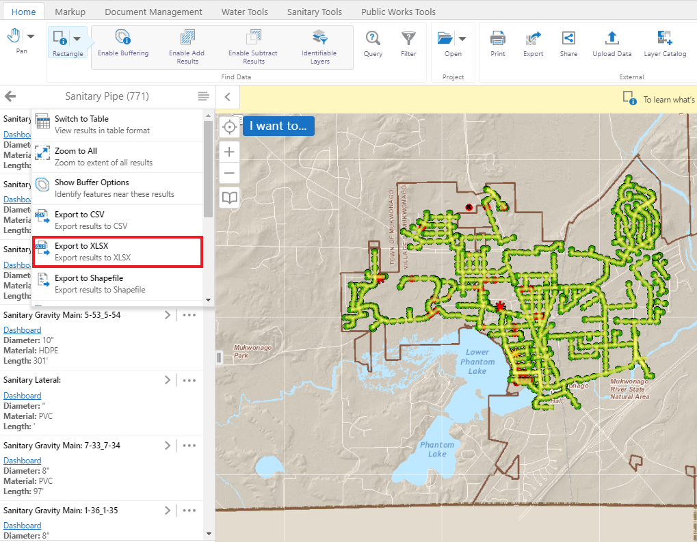This screenshot has width=697, height=542.
Task: Open the Rectangle tool dropdown arrow
Action: click(77, 39)
